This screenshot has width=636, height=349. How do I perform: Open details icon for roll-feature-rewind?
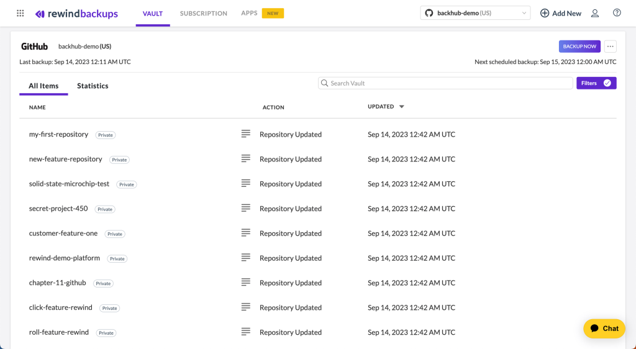246,332
